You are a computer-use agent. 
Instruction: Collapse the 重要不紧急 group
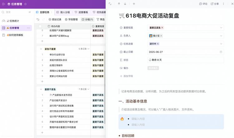pos(41,89)
